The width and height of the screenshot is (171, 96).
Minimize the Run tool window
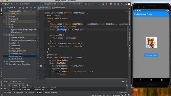[126, 82]
